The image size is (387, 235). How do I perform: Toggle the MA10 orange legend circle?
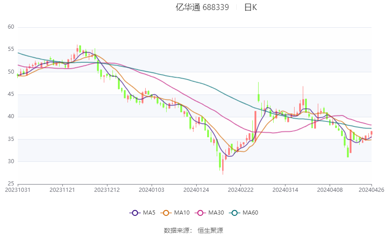tap(166, 213)
